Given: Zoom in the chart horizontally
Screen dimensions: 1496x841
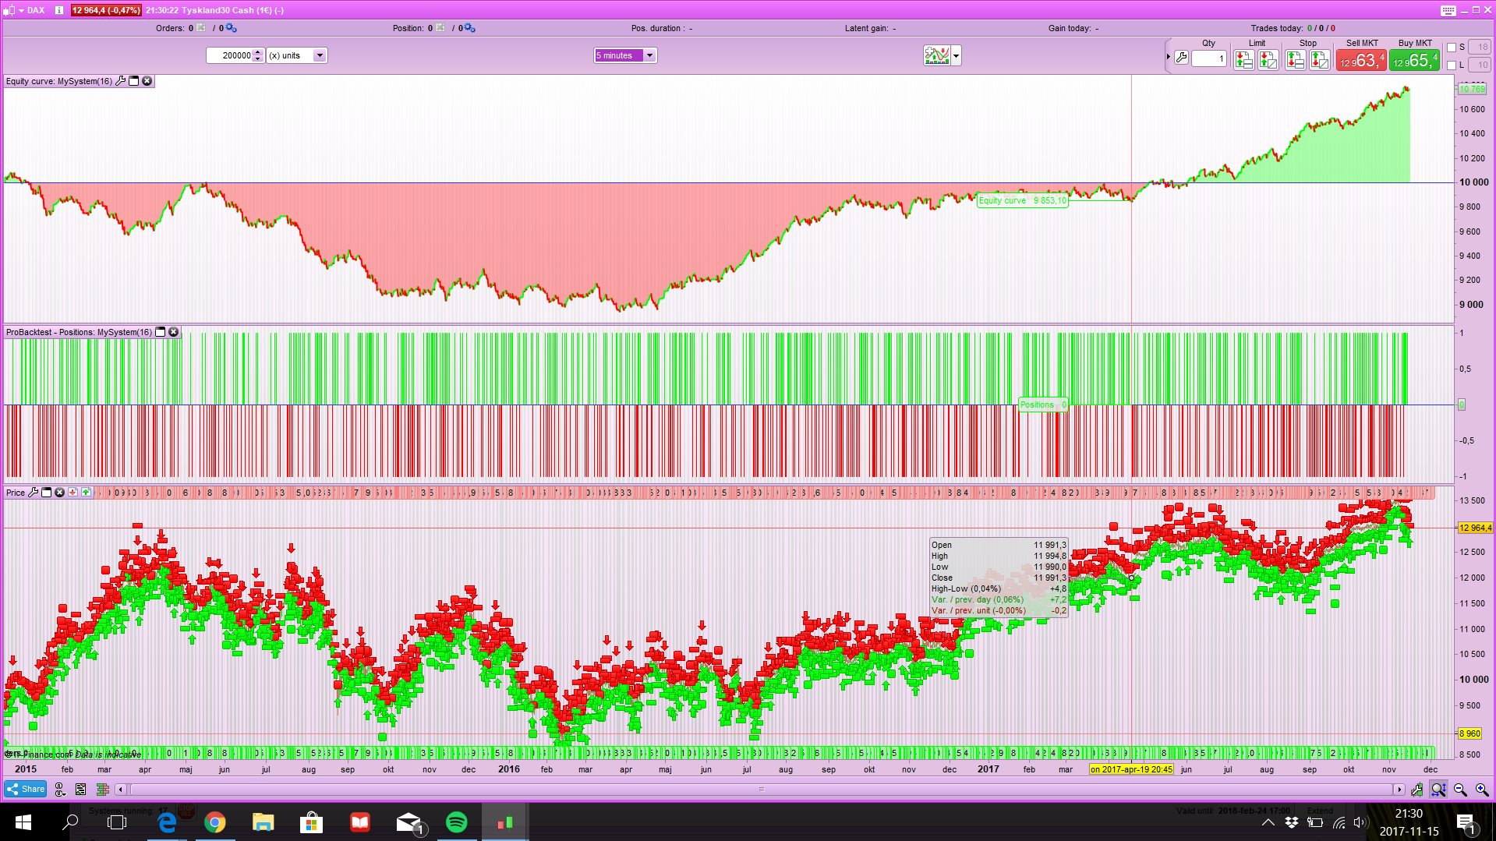Looking at the screenshot, I should 1482,790.
